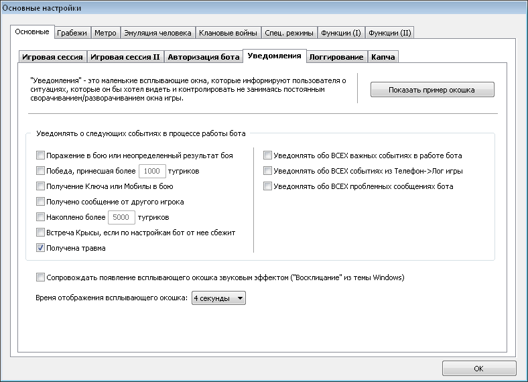Switch to the Основные tab

[x=32, y=32]
